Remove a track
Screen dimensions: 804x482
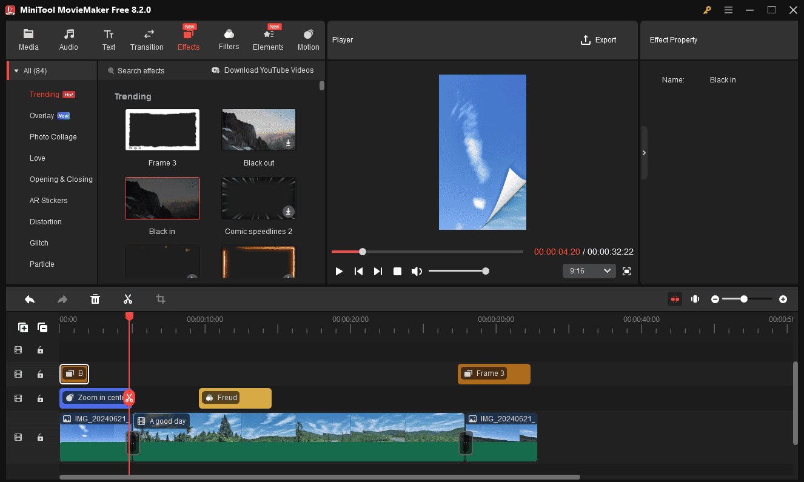[42, 327]
